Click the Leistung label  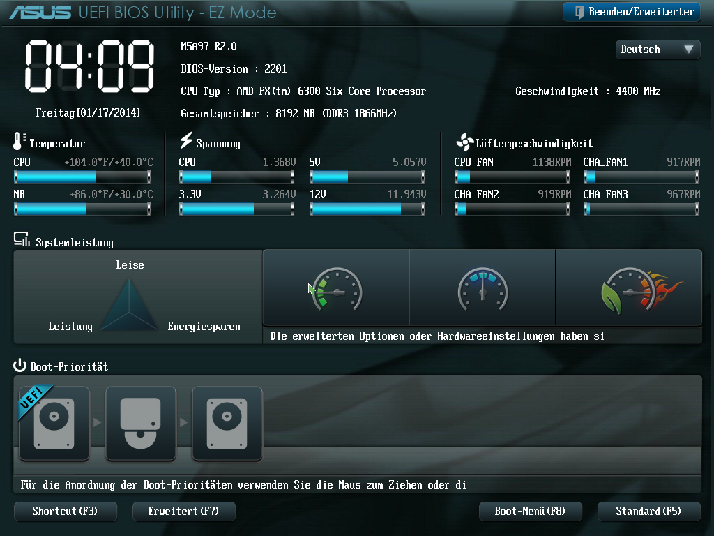point(70,327)
